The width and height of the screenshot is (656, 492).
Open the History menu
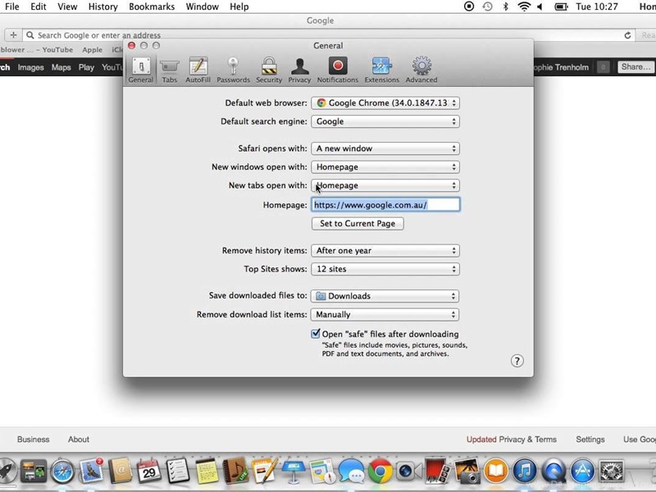coord(103,7)
